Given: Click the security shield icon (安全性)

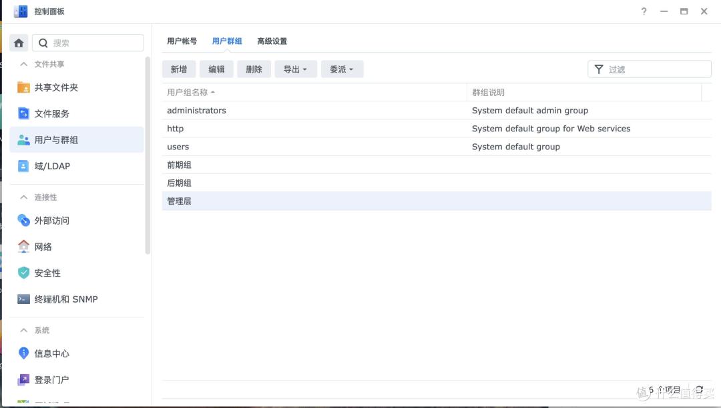Looking at the screenshot, I should (x=23, y=273).
